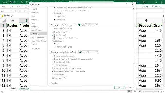Uncheck Show horizontal scroll bar
This screenshot has height=93, width=165.
point(53,29)
